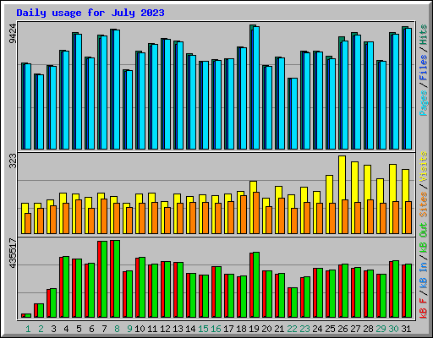The image size is (433, 338).
Task: Click day 14 on the date axis
Action: click(x=190, y=329)
